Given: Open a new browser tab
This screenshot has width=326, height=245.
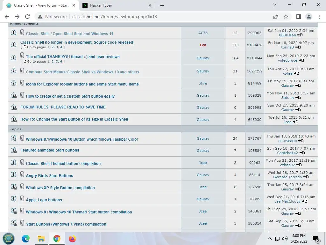Looking at the screenshot, I should click(x=162, y=5).
